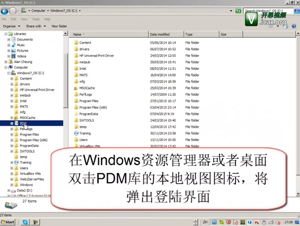The width and height of the screenshot is (300, 226).
Task: Click the Computer icon in tree
Action: tap(11, 67)
